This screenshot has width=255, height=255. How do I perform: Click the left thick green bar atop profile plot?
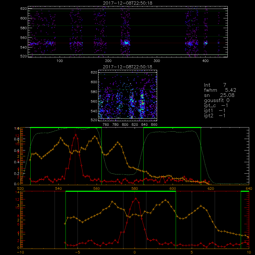pyautogui.click(x=66, y=128)
